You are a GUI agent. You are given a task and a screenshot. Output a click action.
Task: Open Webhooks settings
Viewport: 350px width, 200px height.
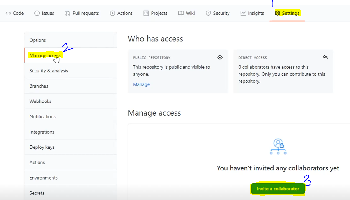click(x=71, y=101)
